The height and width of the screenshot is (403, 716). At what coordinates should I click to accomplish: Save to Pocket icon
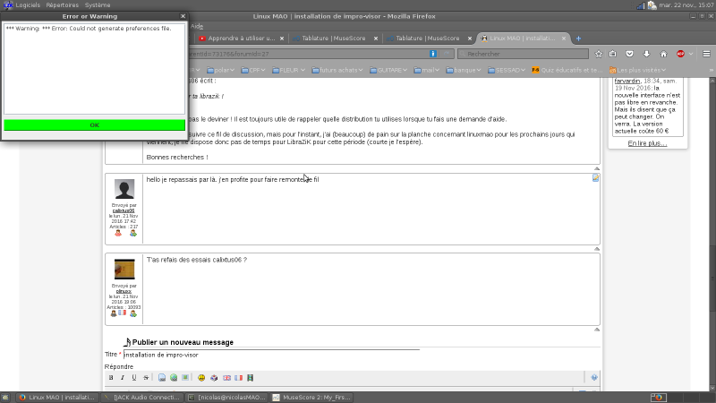point(630,54)
